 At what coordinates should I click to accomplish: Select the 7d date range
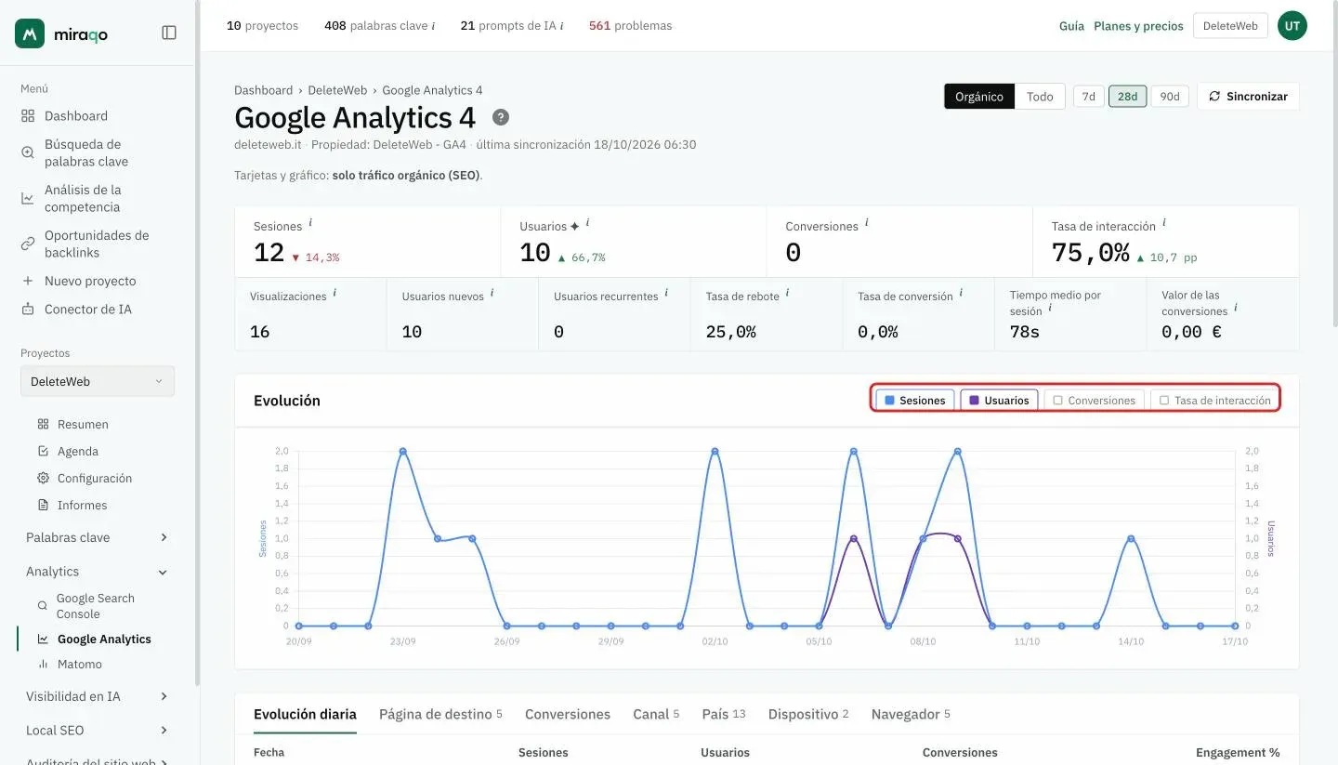click(1088, 97)
